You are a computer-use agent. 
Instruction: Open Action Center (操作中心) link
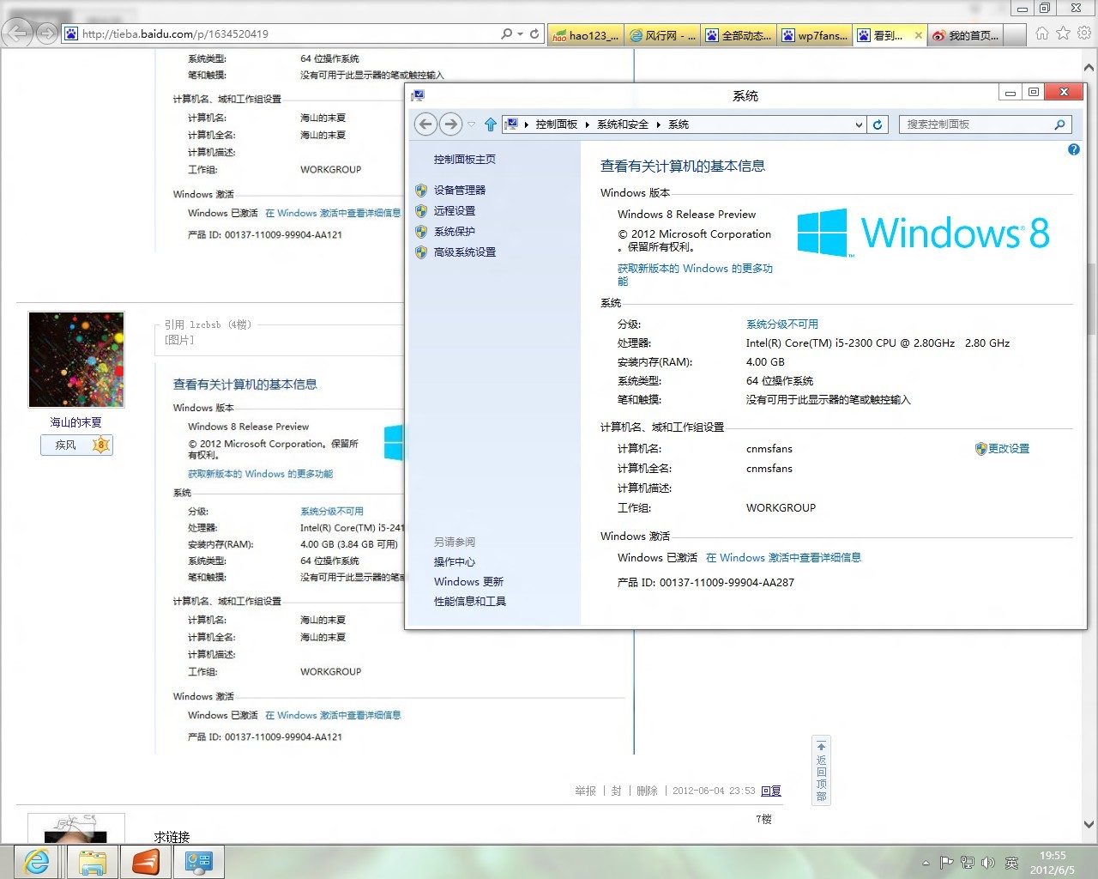click(x=455, y=561)
